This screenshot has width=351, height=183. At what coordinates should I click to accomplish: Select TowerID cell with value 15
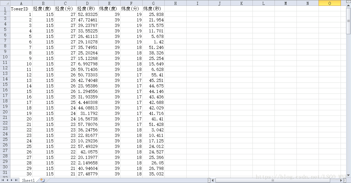coord(21,91)
